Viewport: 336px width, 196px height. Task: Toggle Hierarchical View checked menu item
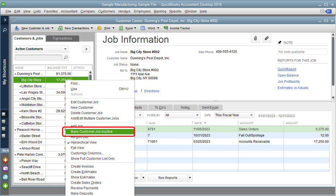pyautogui.click(x=83, y=142)
